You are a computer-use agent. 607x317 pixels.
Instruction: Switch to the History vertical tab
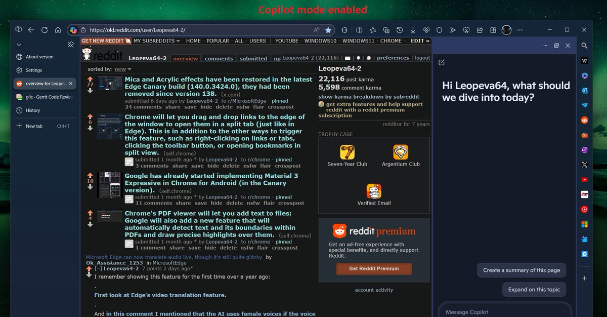click(45, 110)
